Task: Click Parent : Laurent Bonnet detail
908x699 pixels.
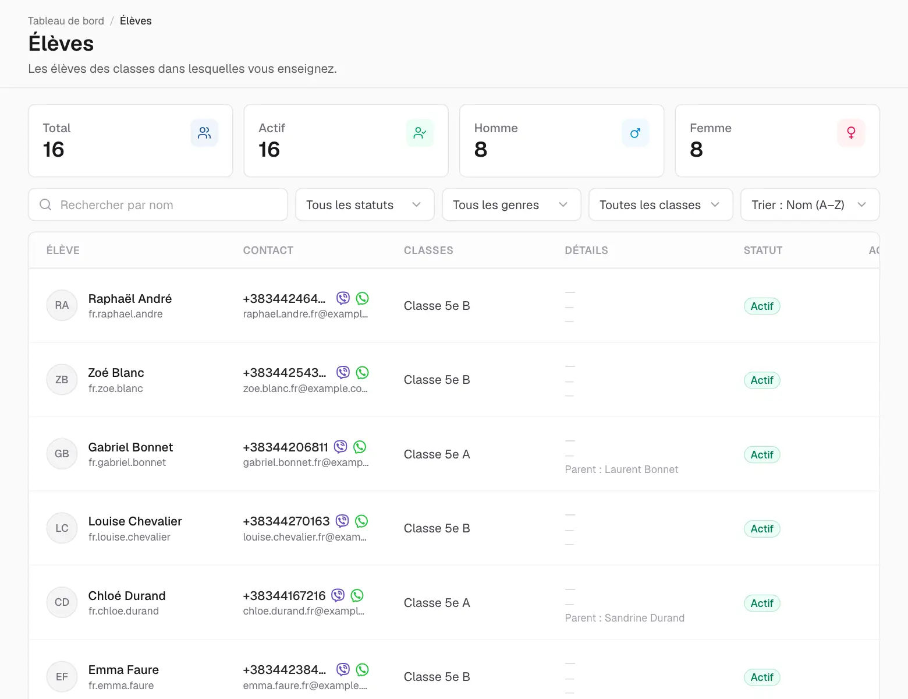Action: (621, 469)
